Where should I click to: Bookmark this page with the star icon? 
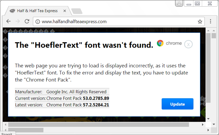pos(200,21)
